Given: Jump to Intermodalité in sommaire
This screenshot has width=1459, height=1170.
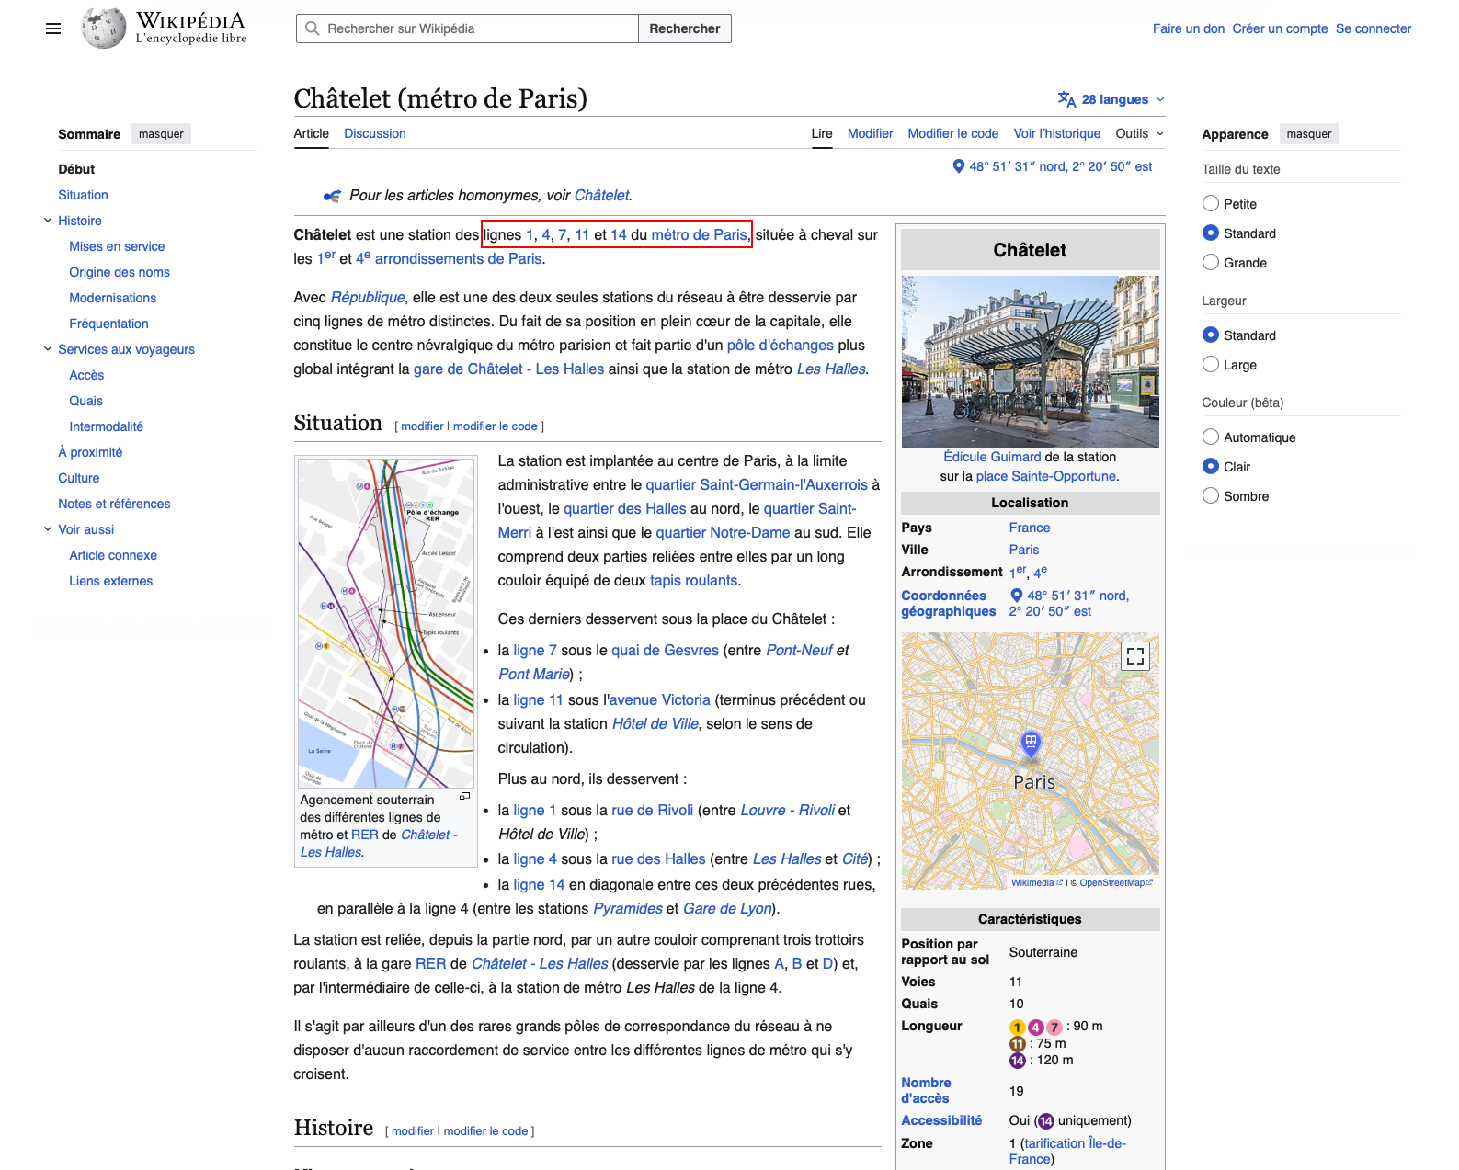Looking at the screenshot, I should 106,426.
